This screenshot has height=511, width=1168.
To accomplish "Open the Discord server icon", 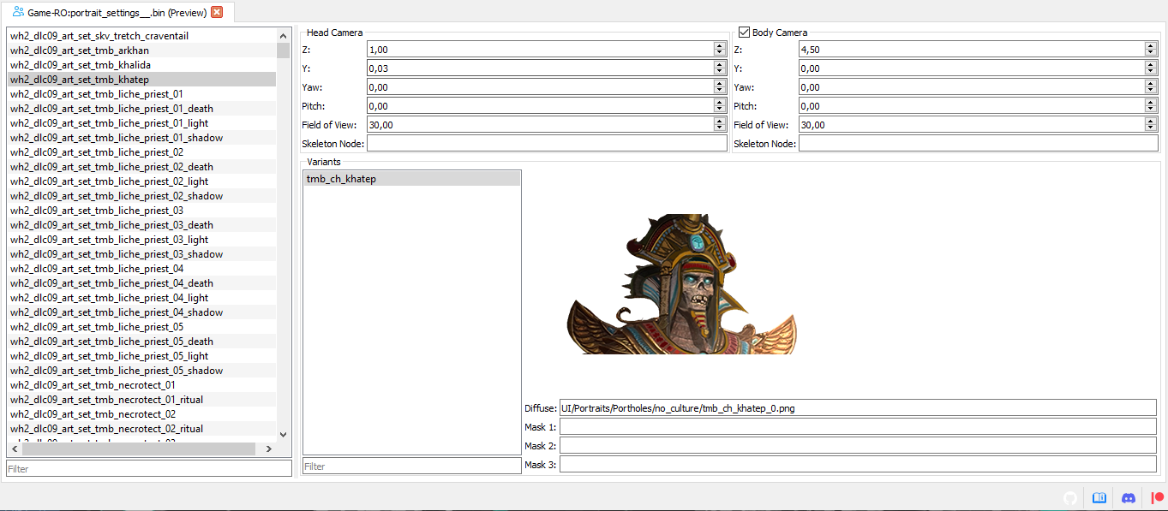I will [x=1129, y=497].
